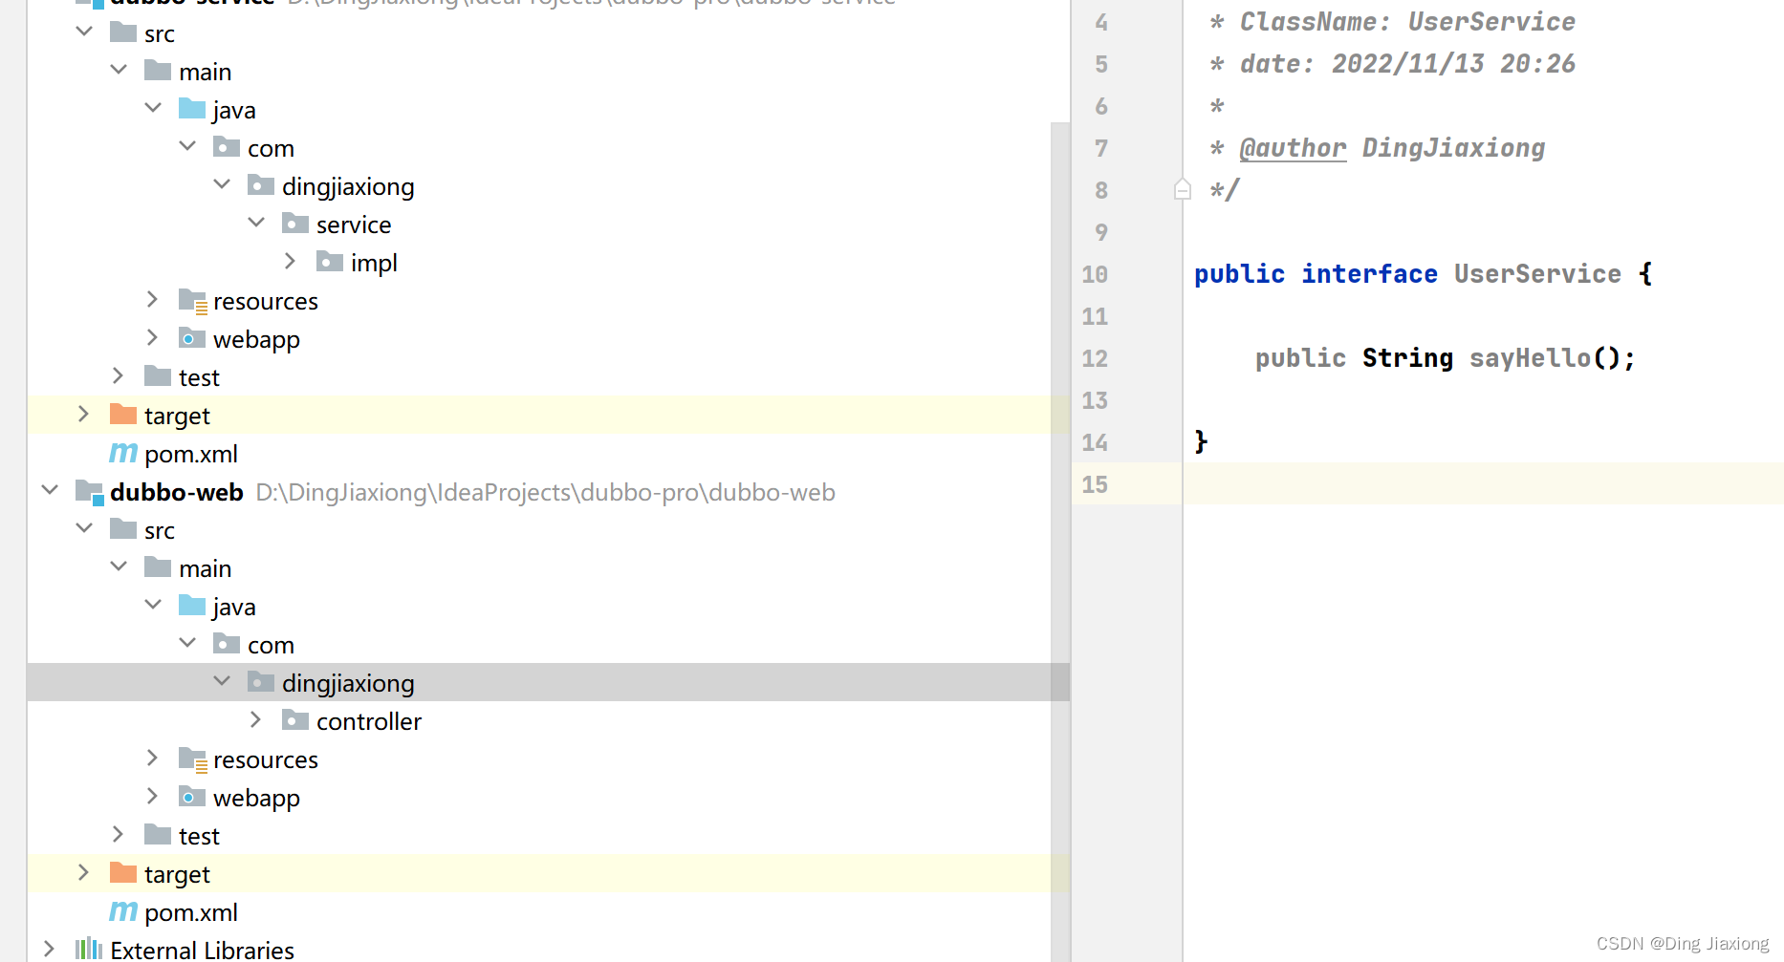The image size is (1784, 962).
Task: Click dubbo-web java source root icon
Action: click(x=192, y=605)
